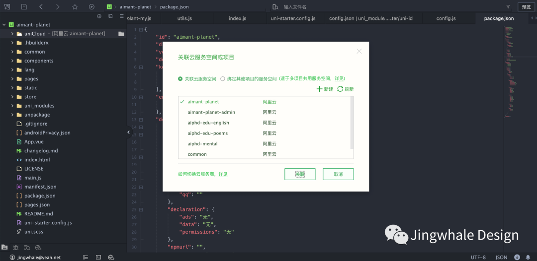Image resolution: width=537 pixels, height=261 pixels.
Task: Expand the common folder in explorer
Action: pyautogui.click(x=12, y=52)
